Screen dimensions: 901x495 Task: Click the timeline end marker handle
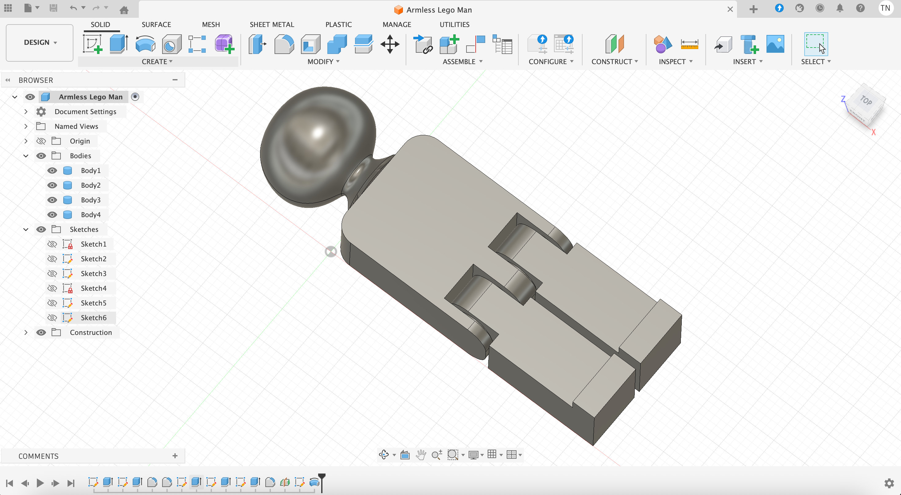322,477
